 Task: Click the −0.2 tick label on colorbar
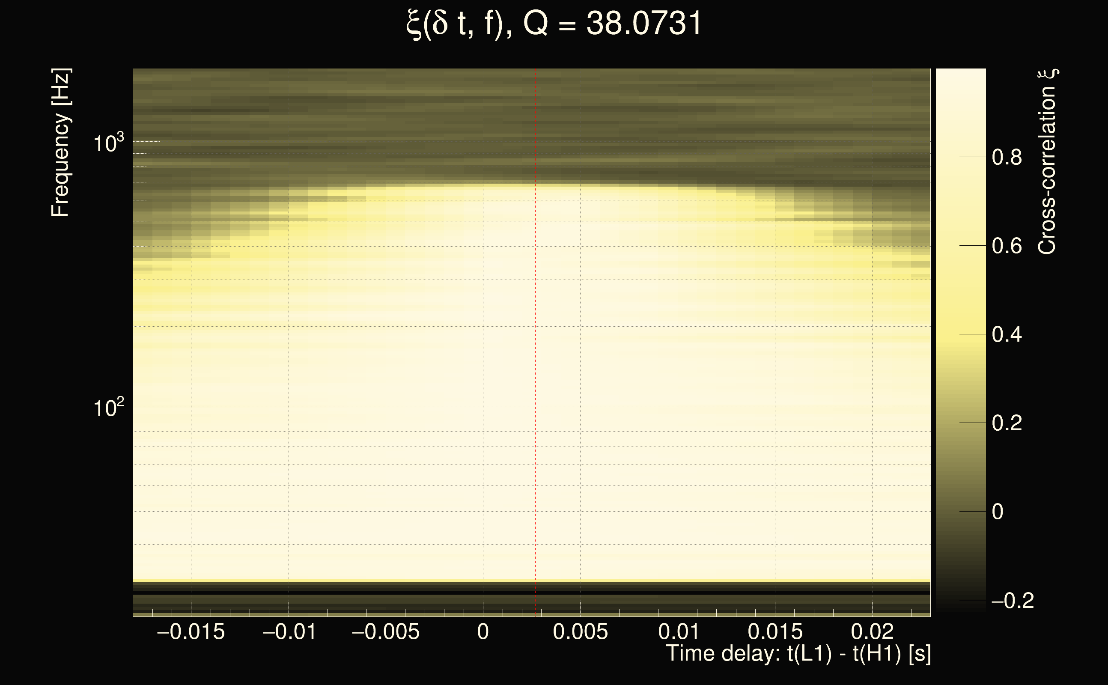[1013, 601]
